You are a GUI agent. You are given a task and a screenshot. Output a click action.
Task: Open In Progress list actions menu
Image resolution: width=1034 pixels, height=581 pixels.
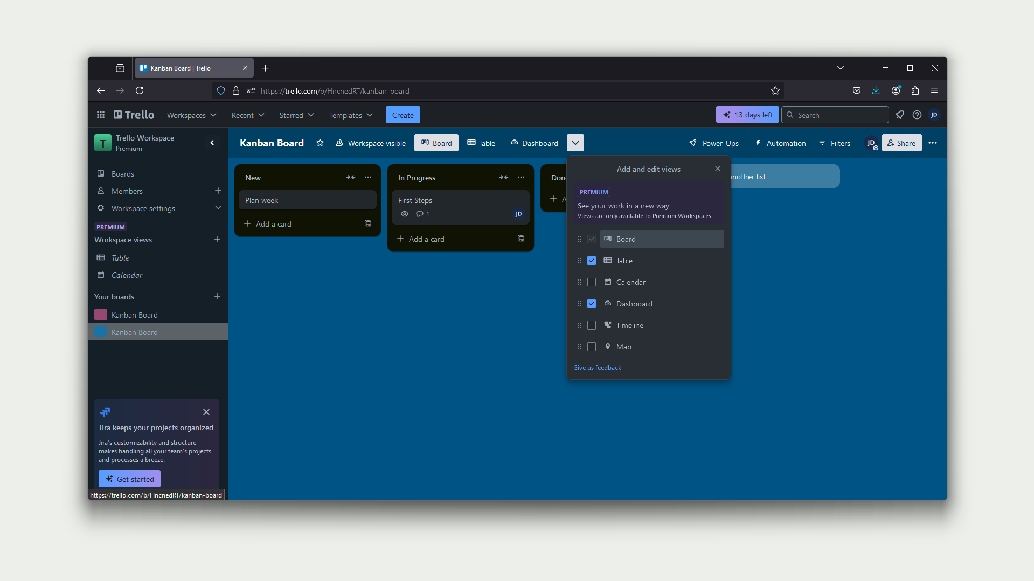point(521,177)
